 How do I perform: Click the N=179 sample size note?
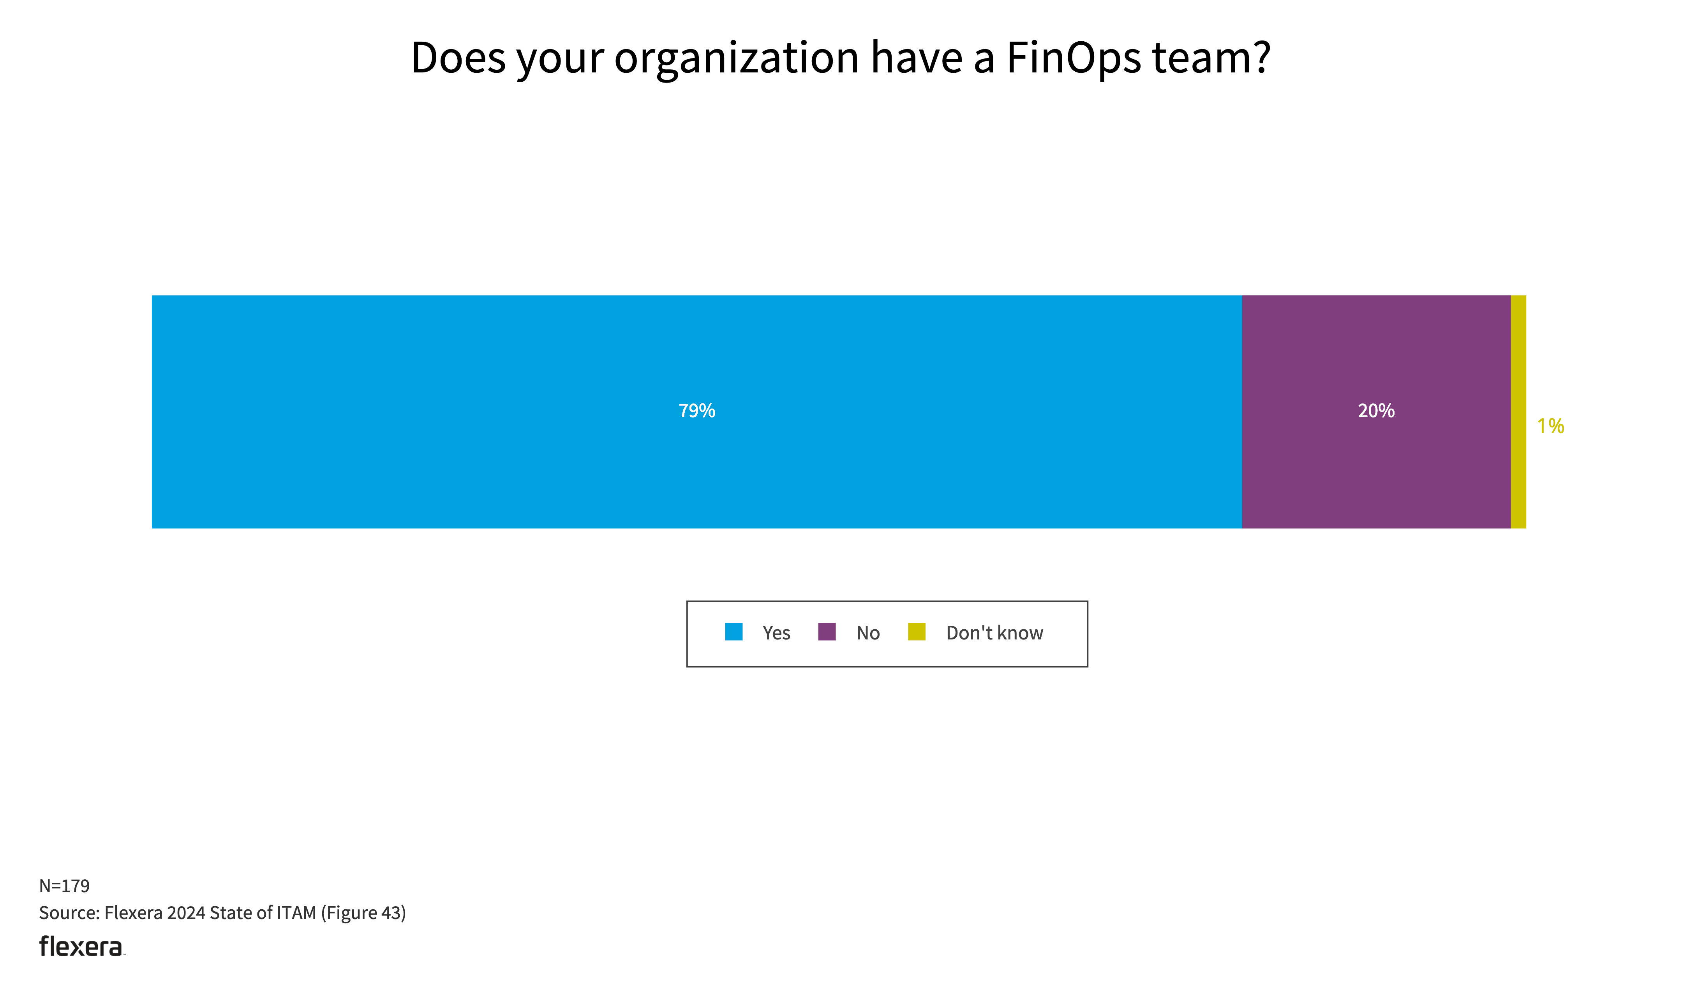[64, 886]
